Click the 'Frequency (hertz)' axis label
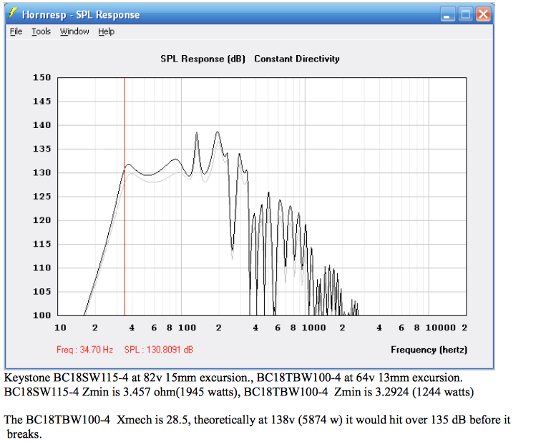This screenshot has height=442, width=541. tap(429, 350)
